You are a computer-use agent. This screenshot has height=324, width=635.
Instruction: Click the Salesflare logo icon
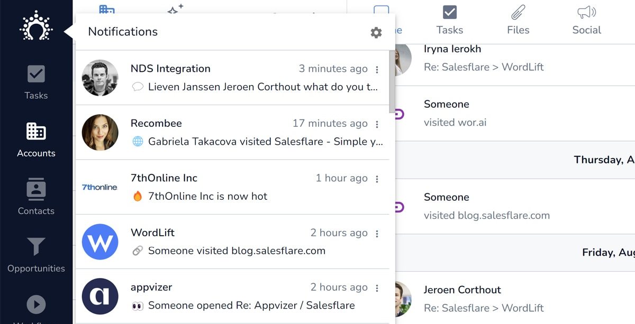[x=36, y=26]
